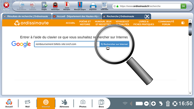Screen dimensions: 194x109
Task: Click the site information icon in address bar
Action: tap(115, 6)
